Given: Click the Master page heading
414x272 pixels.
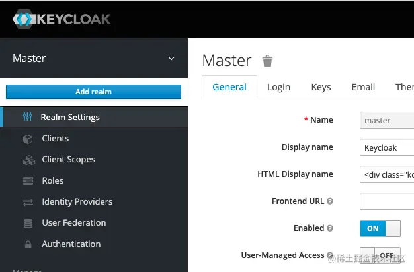Looking at the screenshot, I should point(227,61).
